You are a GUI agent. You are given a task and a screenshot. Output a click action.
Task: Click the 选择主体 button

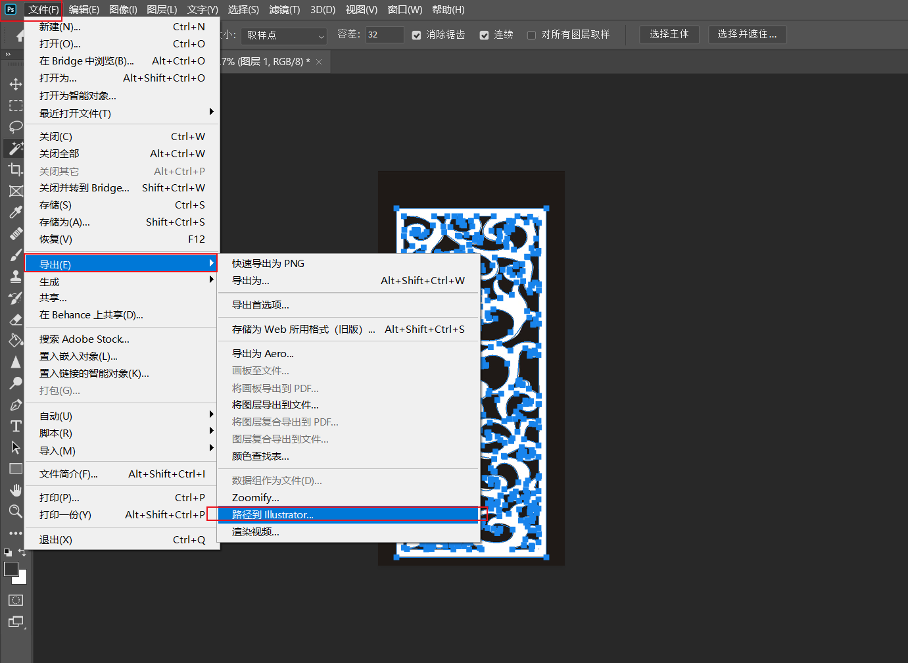669,34
